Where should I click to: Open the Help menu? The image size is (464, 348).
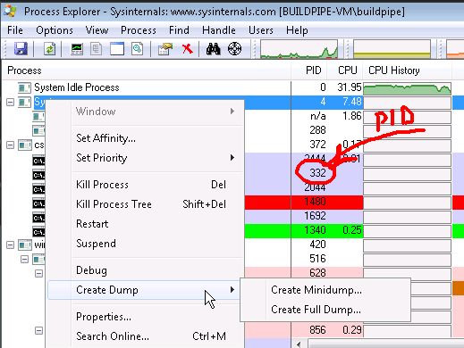[x=297, y=30]
